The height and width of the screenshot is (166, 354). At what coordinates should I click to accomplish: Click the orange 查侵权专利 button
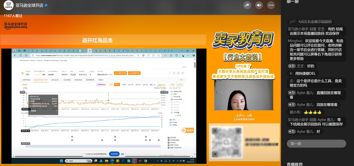[x=134, y=73]
